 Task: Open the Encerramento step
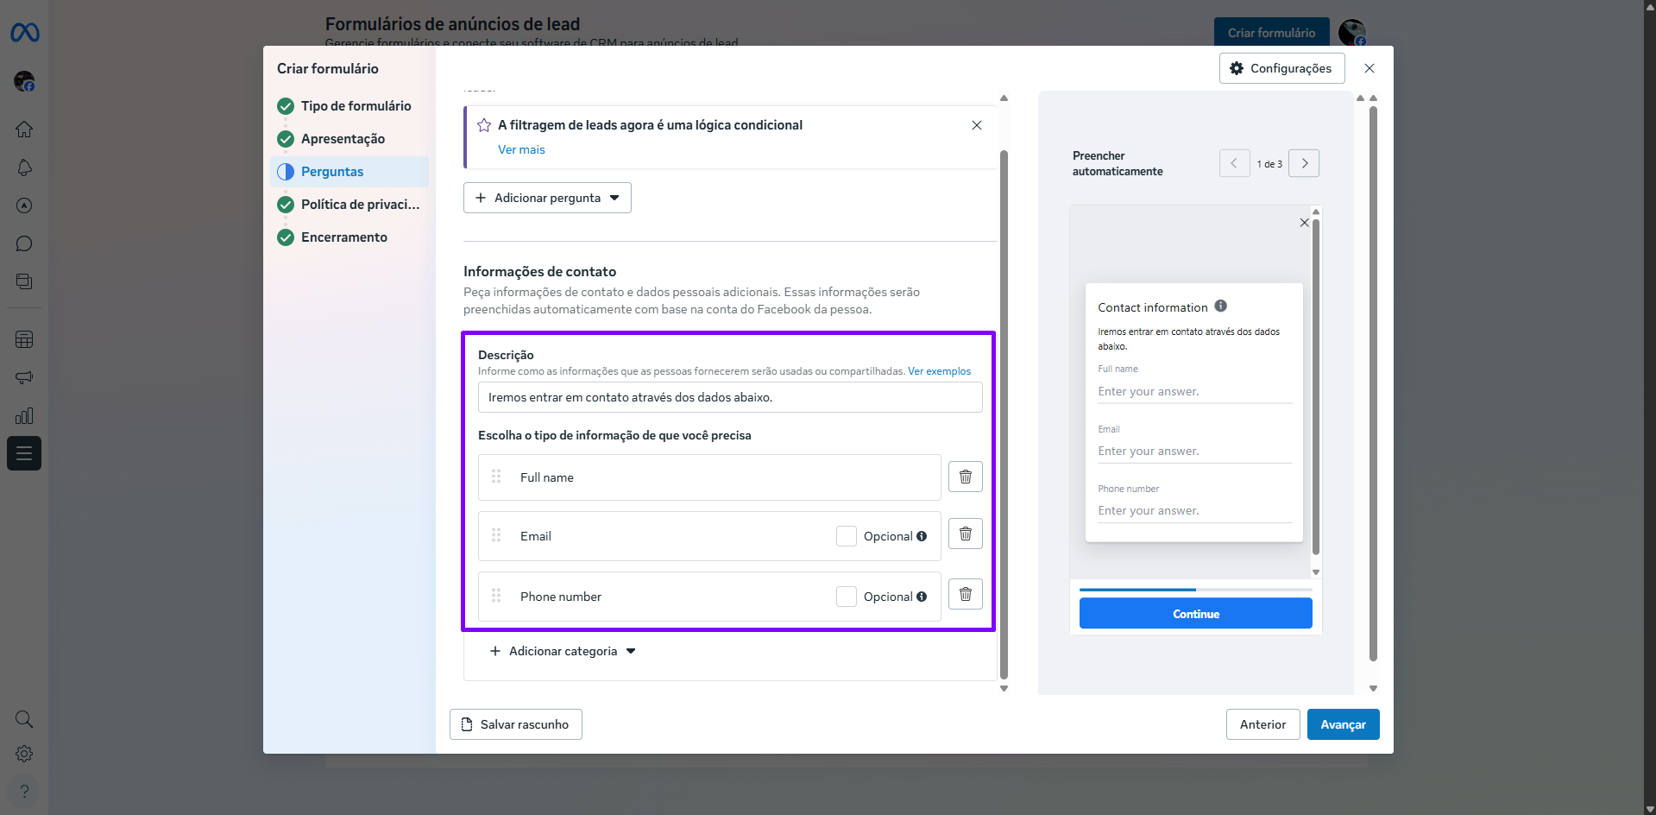click(343, 237)
